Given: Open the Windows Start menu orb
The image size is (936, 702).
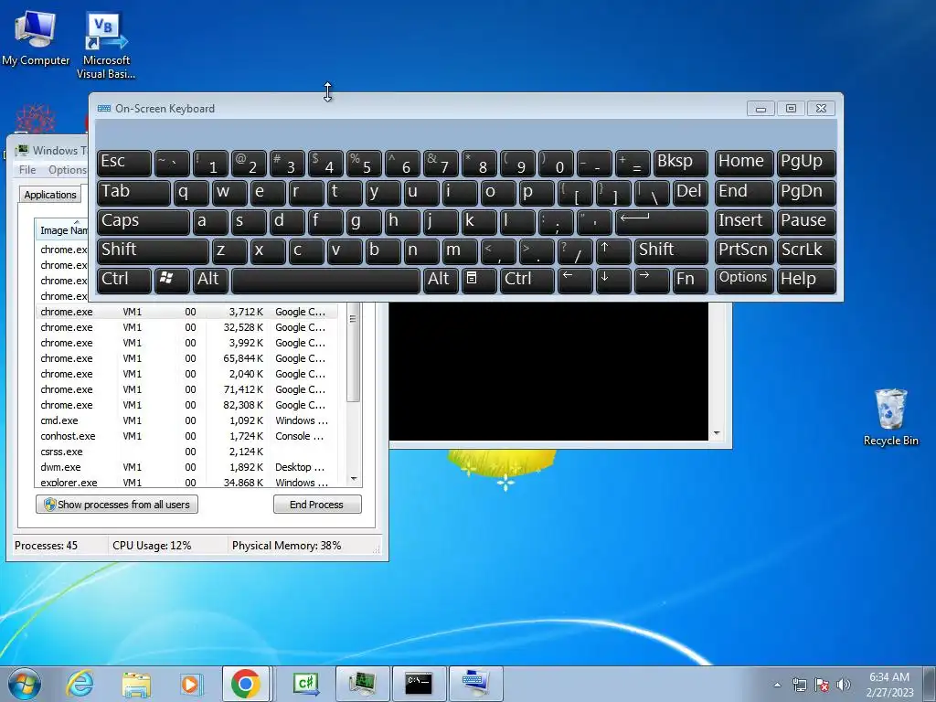Looking at the screenshot, I should [x=25, y=684].
